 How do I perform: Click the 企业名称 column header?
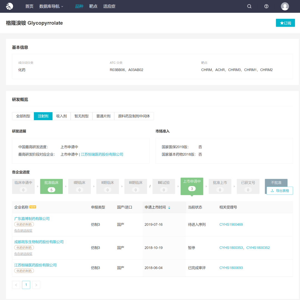click(x=21, y=207)
